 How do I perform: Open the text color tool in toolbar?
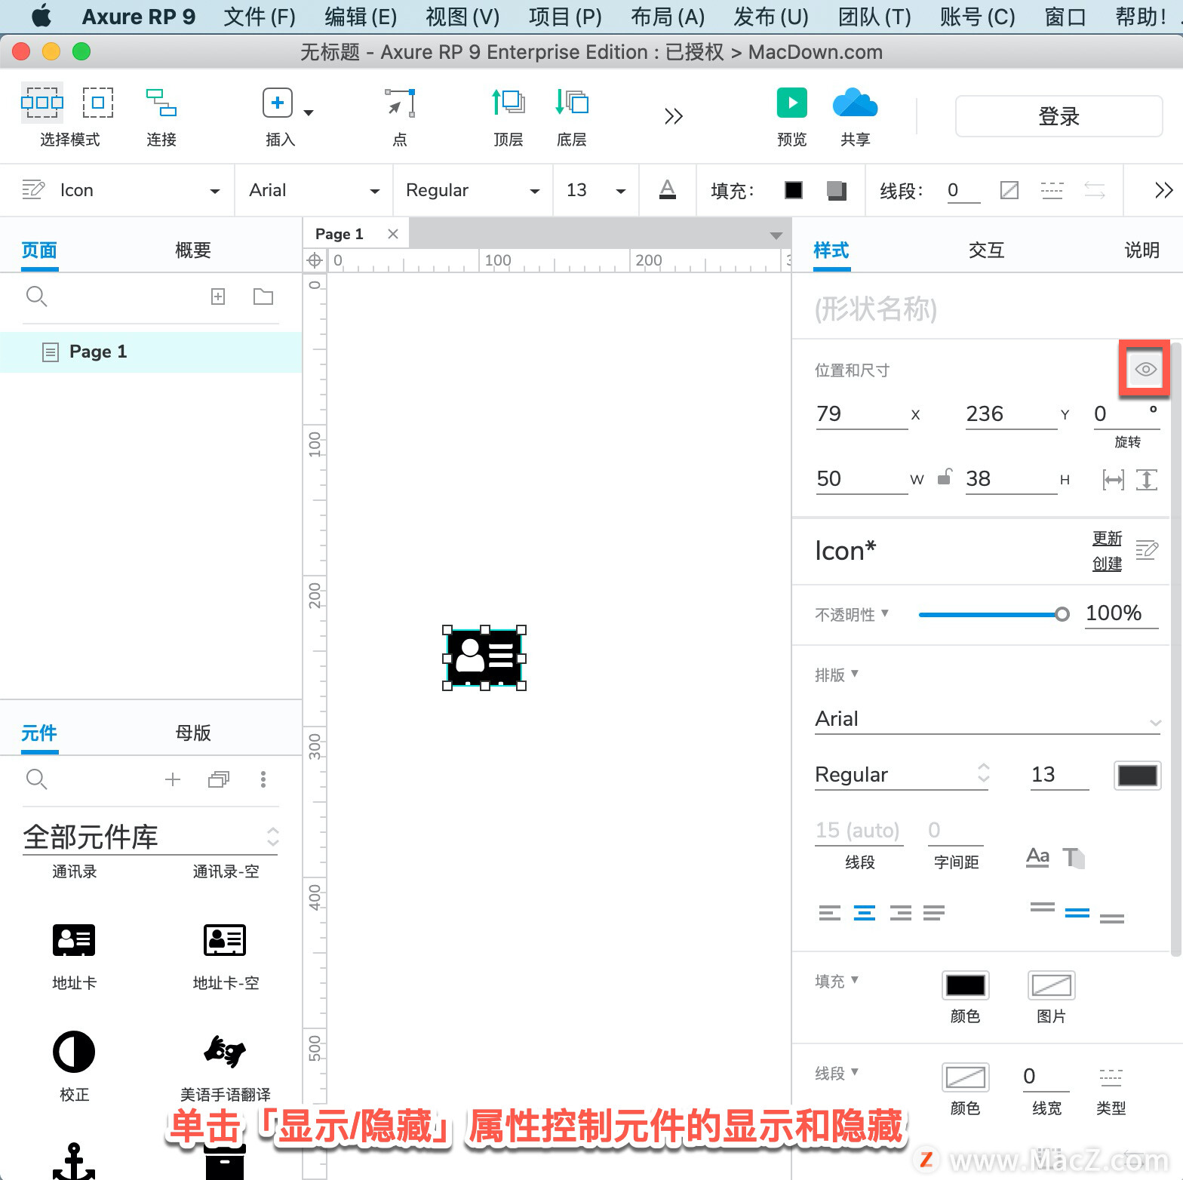(668, 189)
